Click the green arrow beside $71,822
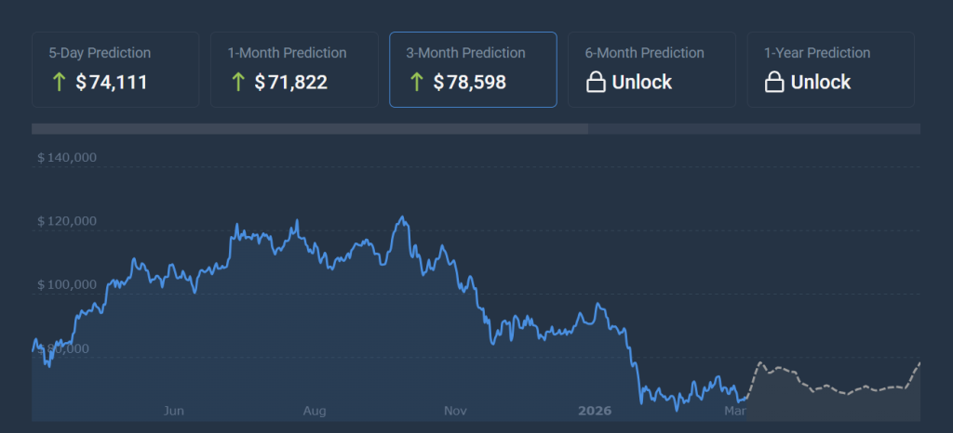953x433 pixels. (238, 83)
